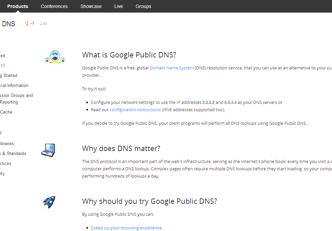
Task: Click the laptop computer icon
Action: point(48,150)
